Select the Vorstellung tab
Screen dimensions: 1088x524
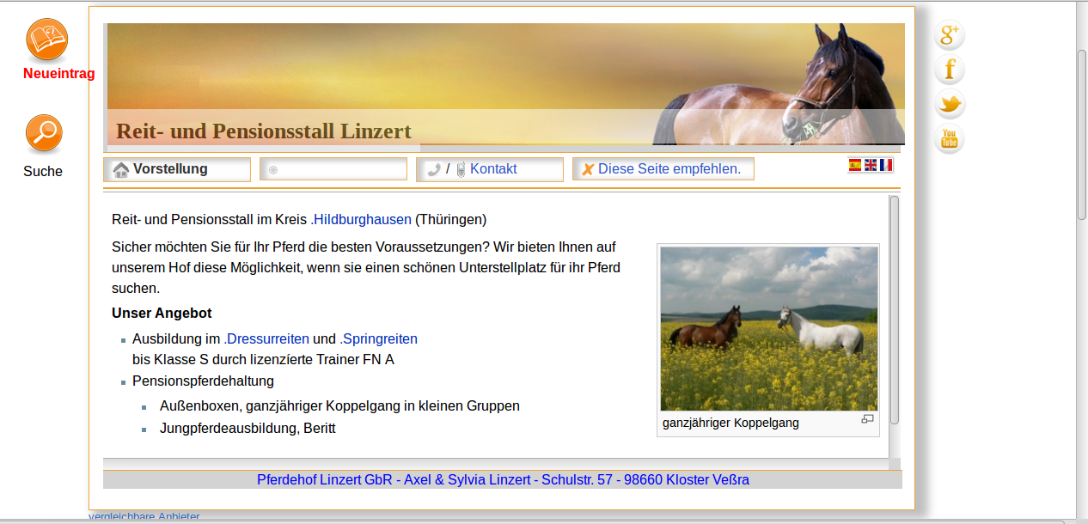pos(177,169)
